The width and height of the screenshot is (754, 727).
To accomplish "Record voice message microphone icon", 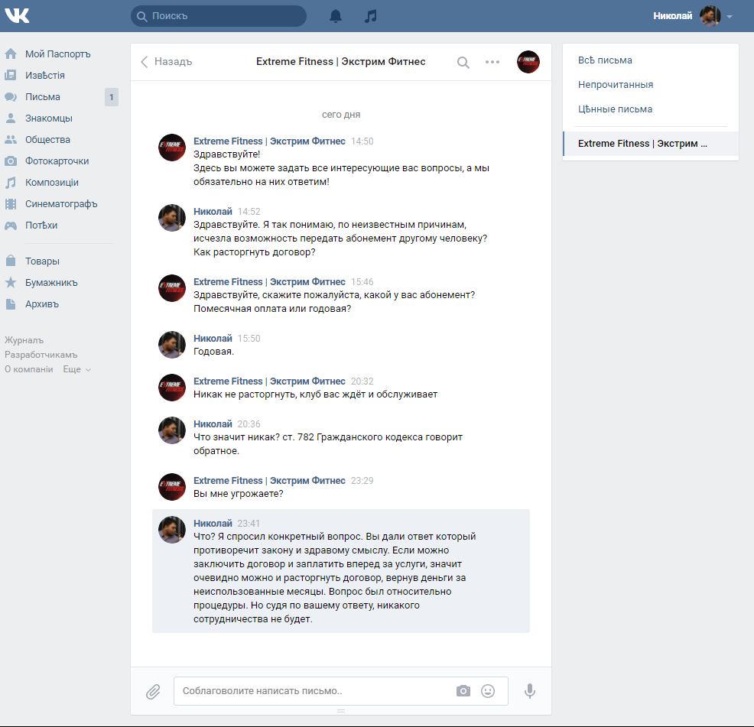I will point(529,691).
